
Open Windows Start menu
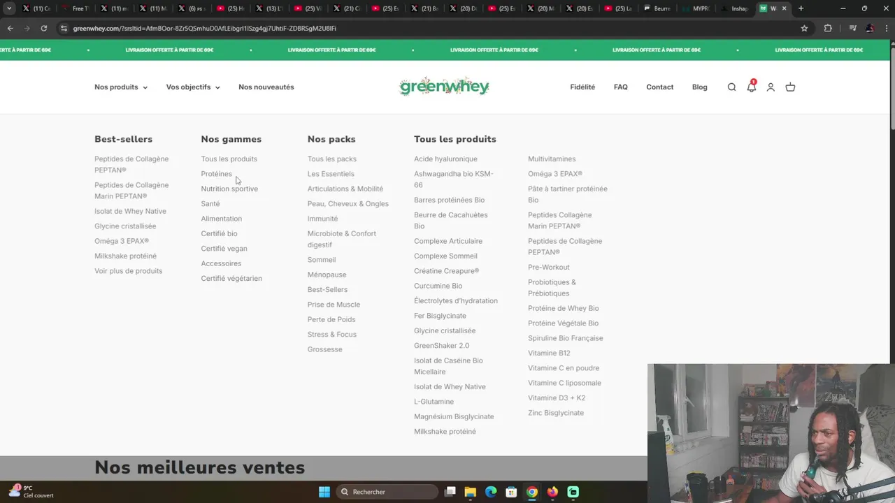tap(324, 492)
